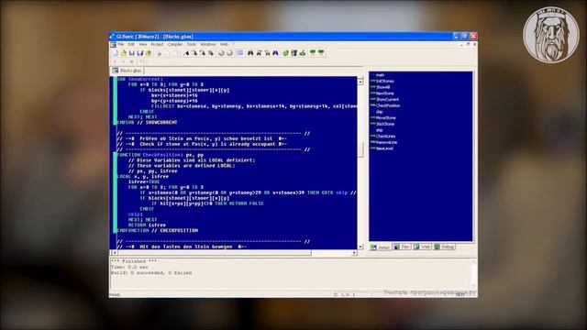
Task: Click the '*** Finished ***' output line
Action: pos(134,261)
